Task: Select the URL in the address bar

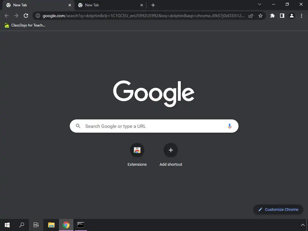Action: (143, 16)
